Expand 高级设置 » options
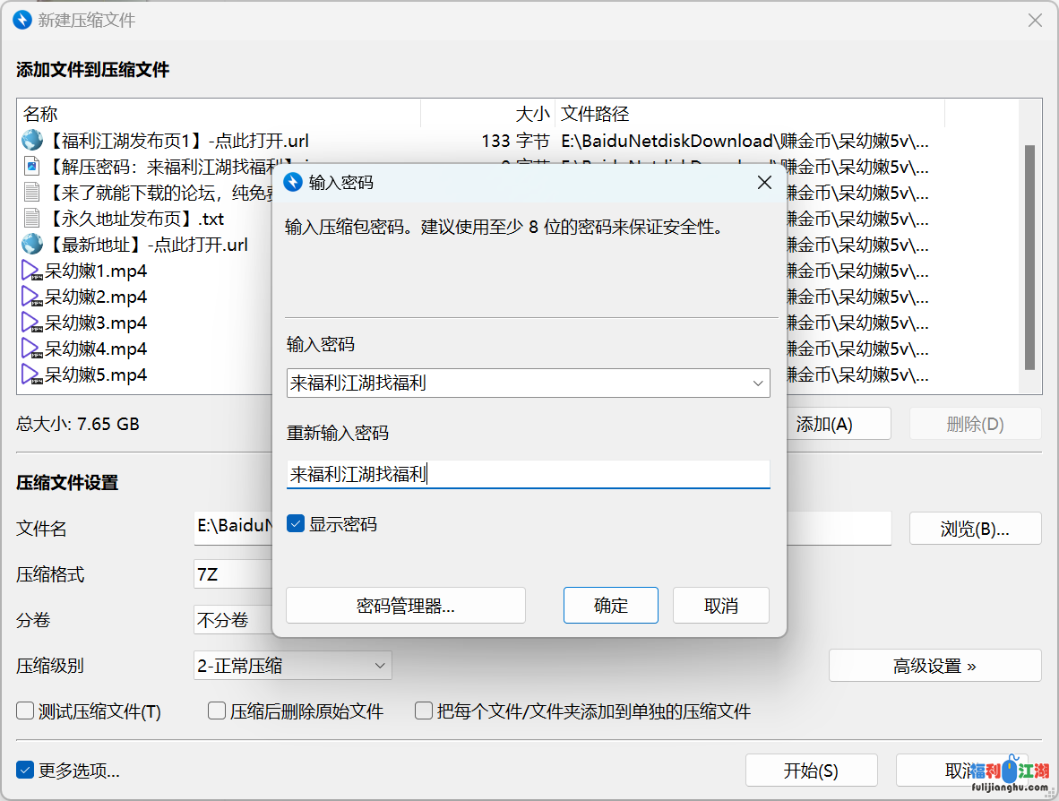1059x801 pixels. click(x=934, y=666)
